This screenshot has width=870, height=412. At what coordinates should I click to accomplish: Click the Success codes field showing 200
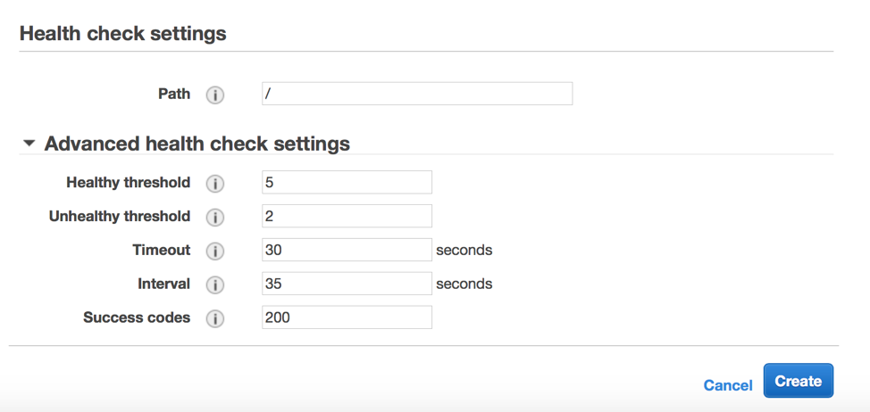pyautogui.click(x=347, y=317)
